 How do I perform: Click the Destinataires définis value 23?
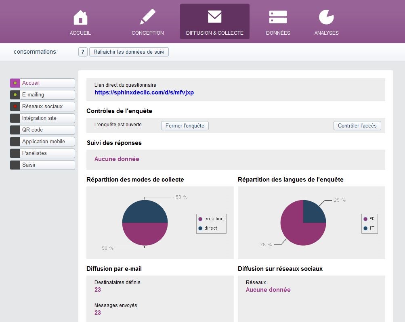coord(98,290)
